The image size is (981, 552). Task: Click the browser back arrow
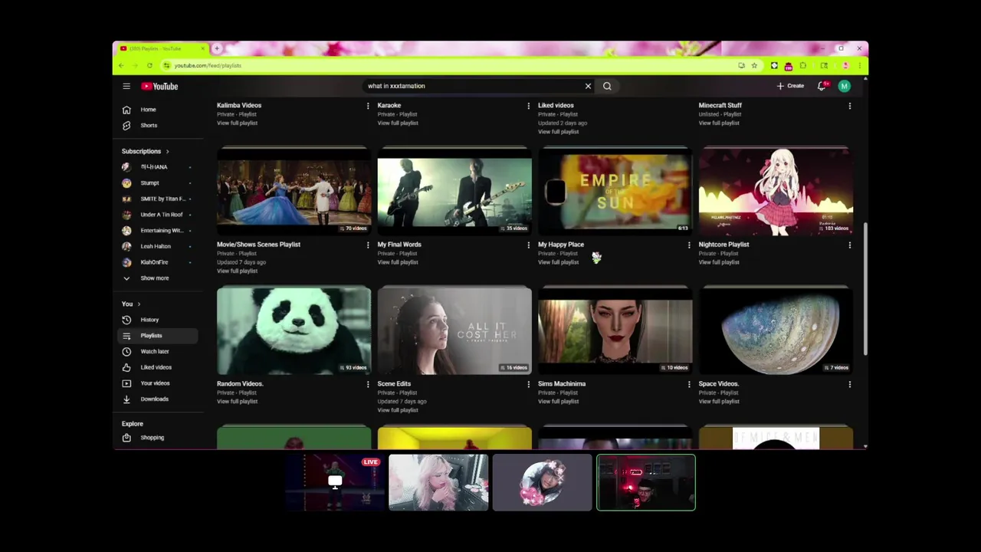pos(121,66)
